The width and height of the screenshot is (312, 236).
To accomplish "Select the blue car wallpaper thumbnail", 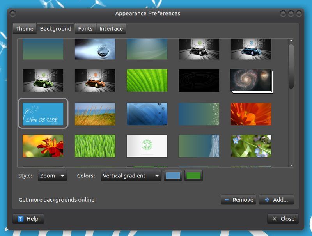I will (250, 48).
